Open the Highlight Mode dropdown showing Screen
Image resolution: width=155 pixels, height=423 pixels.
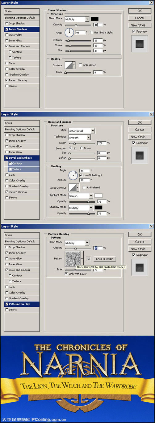click(81, 196)
